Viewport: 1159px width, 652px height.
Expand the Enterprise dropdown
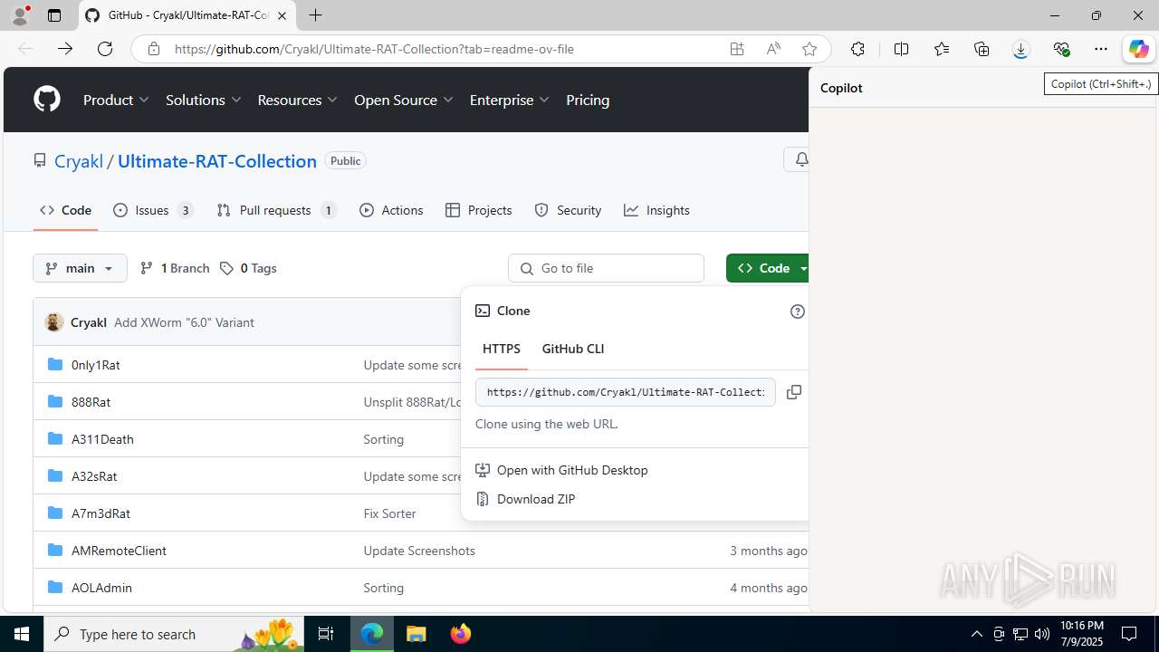pyautogui.click(x=509, y=100)
